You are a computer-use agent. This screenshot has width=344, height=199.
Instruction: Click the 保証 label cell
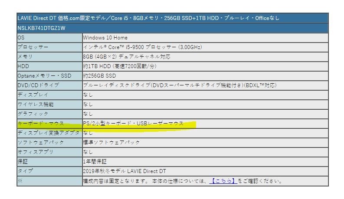49,162
